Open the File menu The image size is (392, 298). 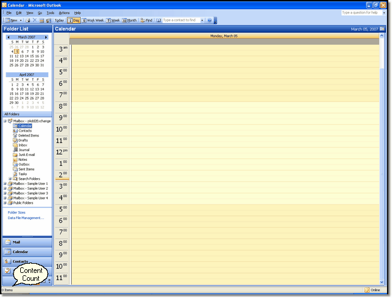click(9, 13)
